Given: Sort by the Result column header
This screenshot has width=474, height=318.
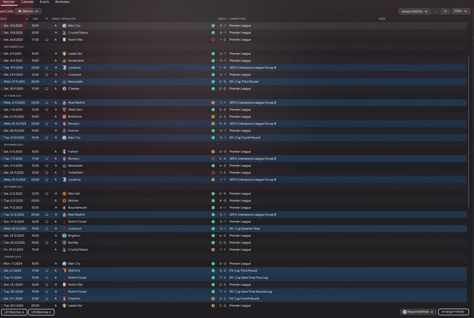Looking at the screenshot, I should [x=223, y=19].
